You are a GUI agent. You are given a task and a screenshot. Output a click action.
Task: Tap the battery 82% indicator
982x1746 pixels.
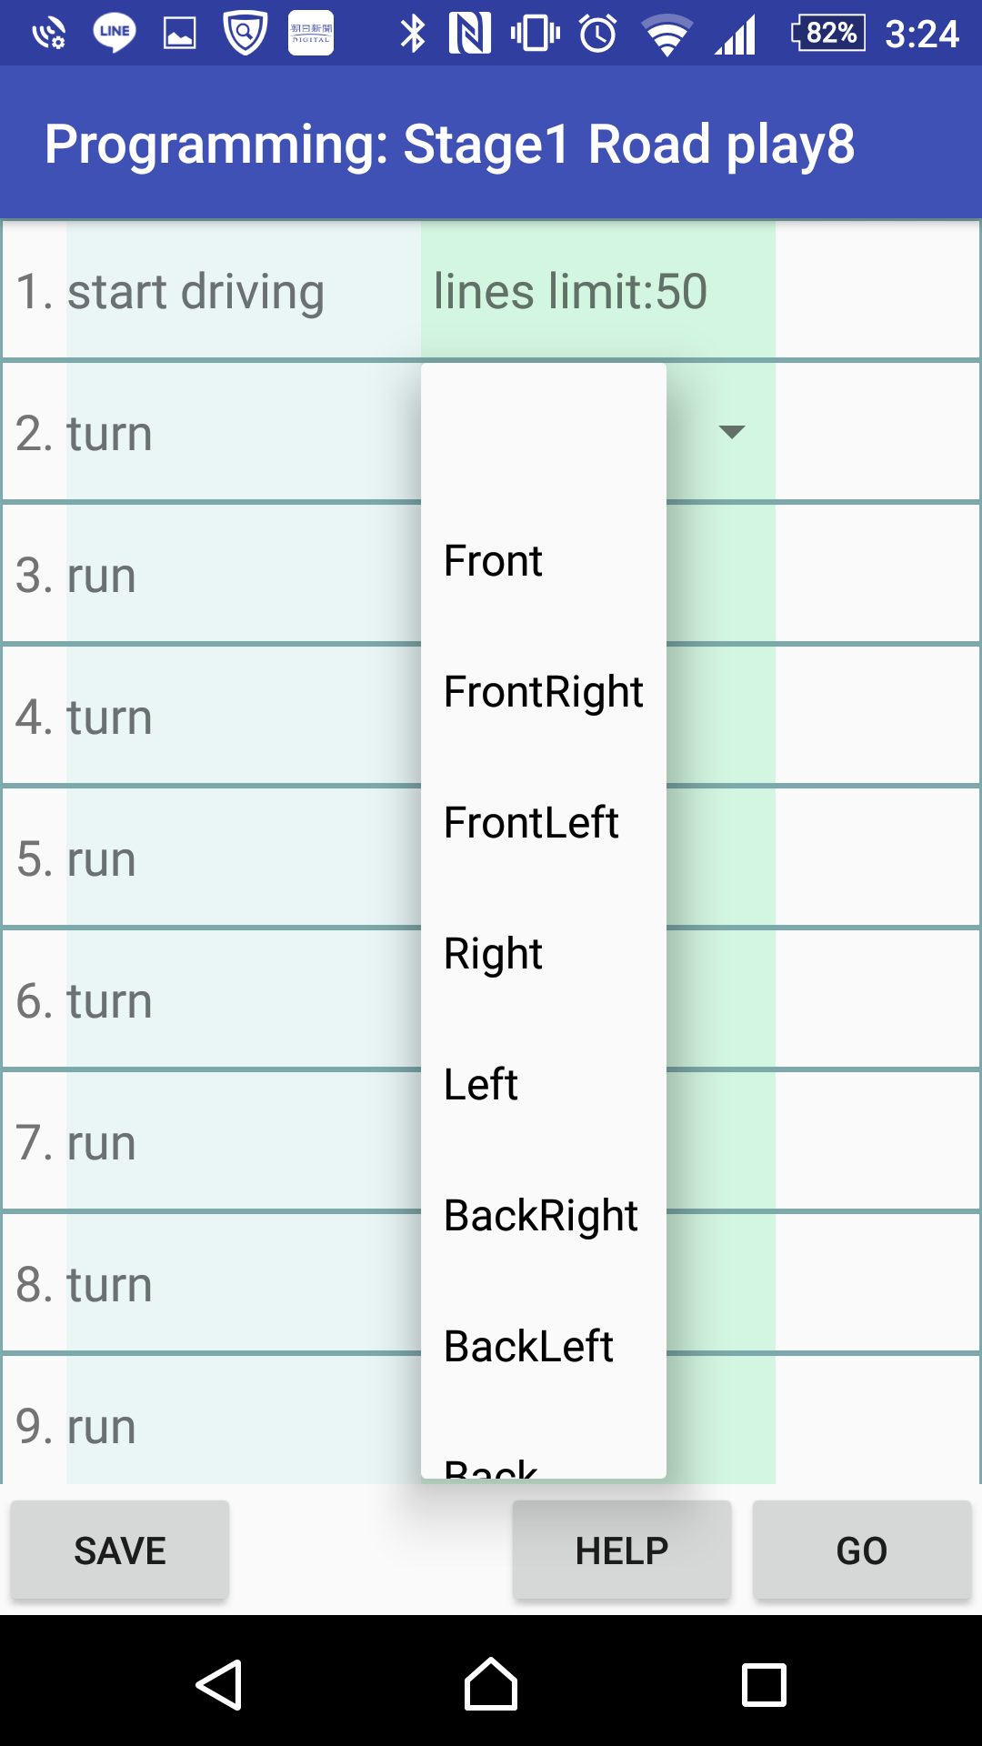[x=829, y=34]
